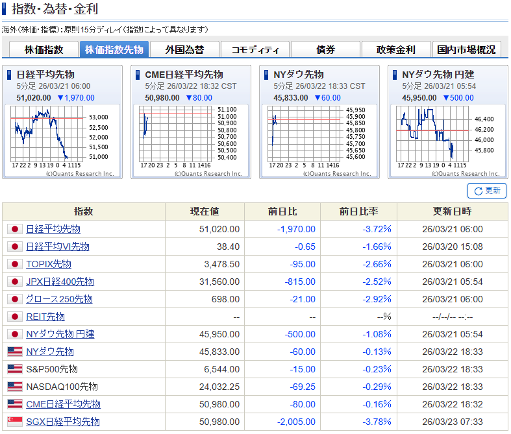Image resolution: width=511 pixels, height=434 pixels.
Task: Click the 指数・為替・金利 page heading
Action: point(55,9)
